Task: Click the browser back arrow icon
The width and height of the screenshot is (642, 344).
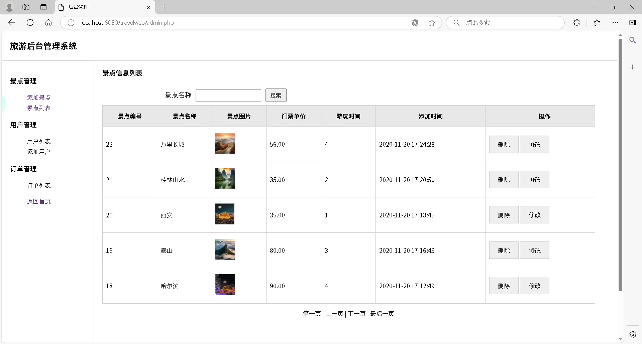Action: point(12,22)
